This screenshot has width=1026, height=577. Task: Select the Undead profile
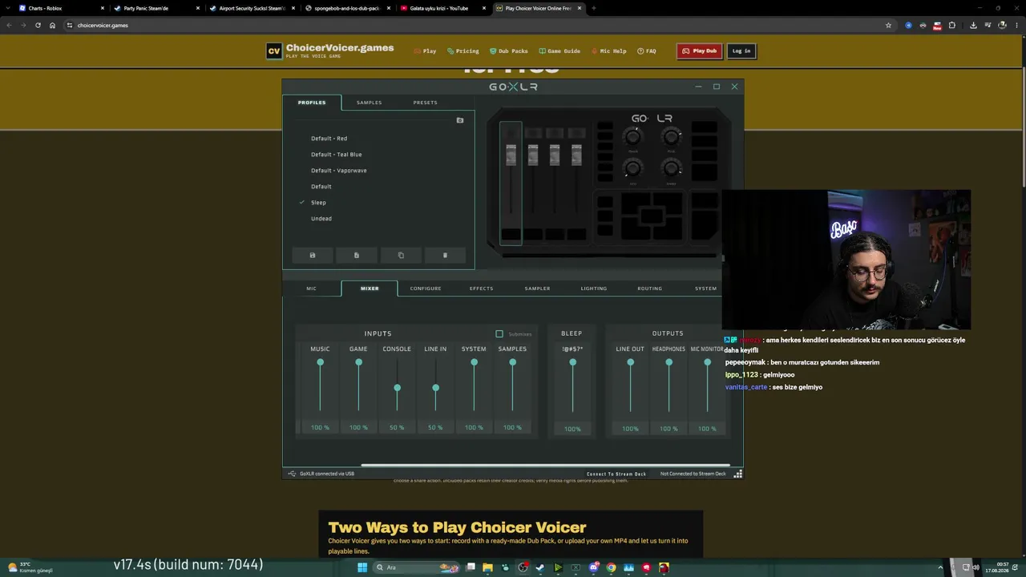coord(321,219)
